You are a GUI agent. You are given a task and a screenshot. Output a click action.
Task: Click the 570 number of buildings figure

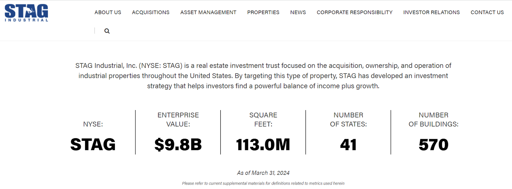[x=434, y=145]
